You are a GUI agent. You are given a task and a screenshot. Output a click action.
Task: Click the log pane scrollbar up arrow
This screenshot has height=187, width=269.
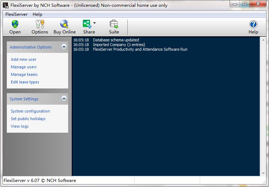click(263, 40)
